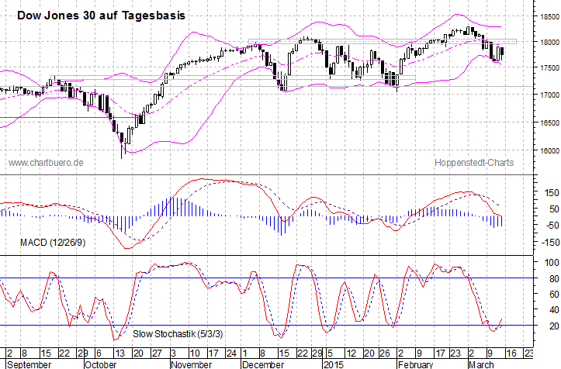561x369 pixels.
Task: Click the September 22 date tick label
Action: click(64, 354)
